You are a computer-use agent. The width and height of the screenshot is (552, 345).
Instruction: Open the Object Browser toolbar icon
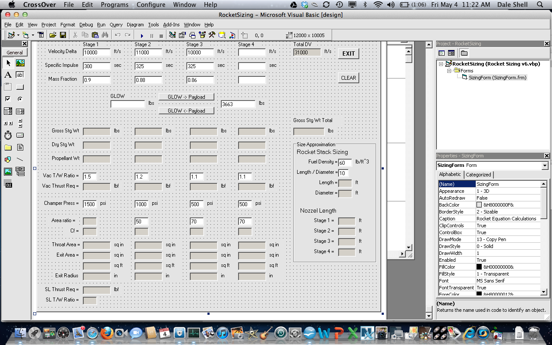(x=202, y=35)
